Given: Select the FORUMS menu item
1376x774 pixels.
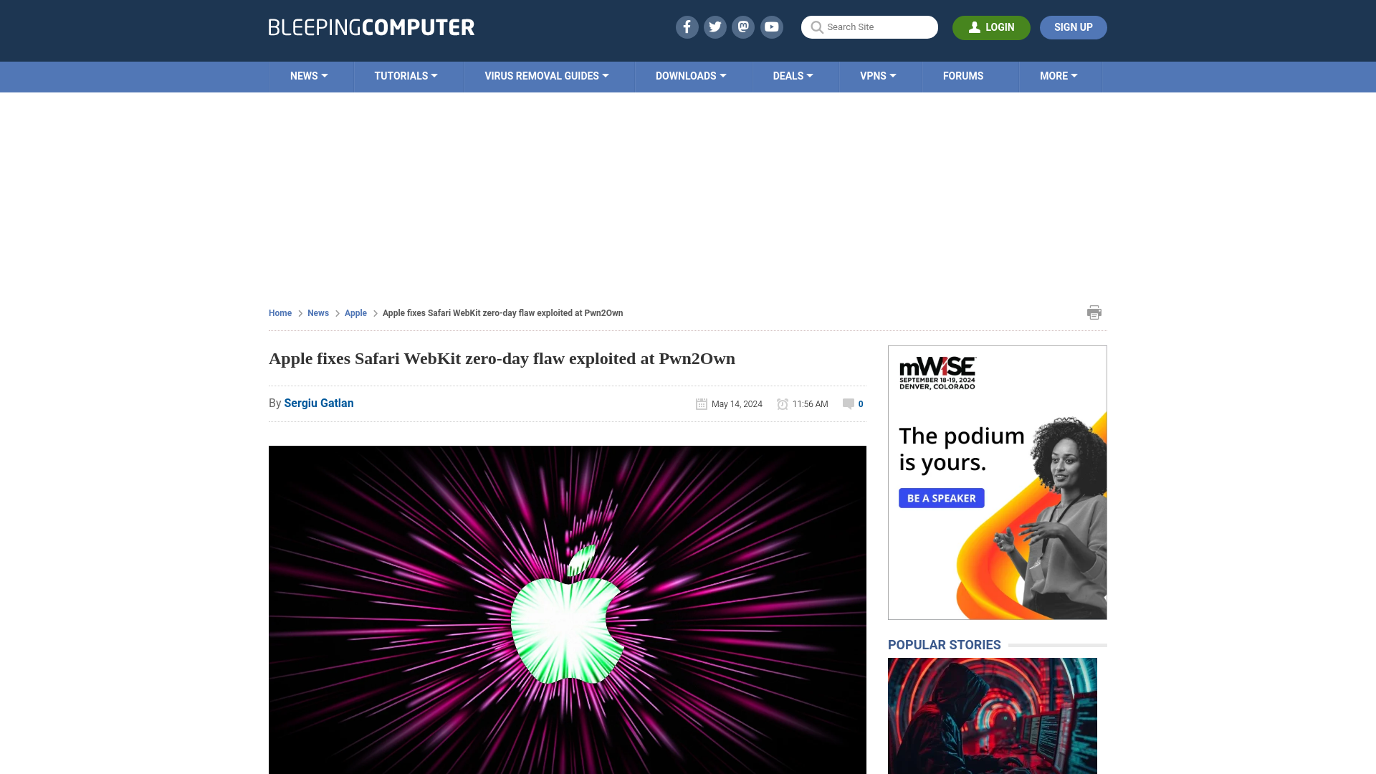Looking at the screenshot, I should (962, 75).
